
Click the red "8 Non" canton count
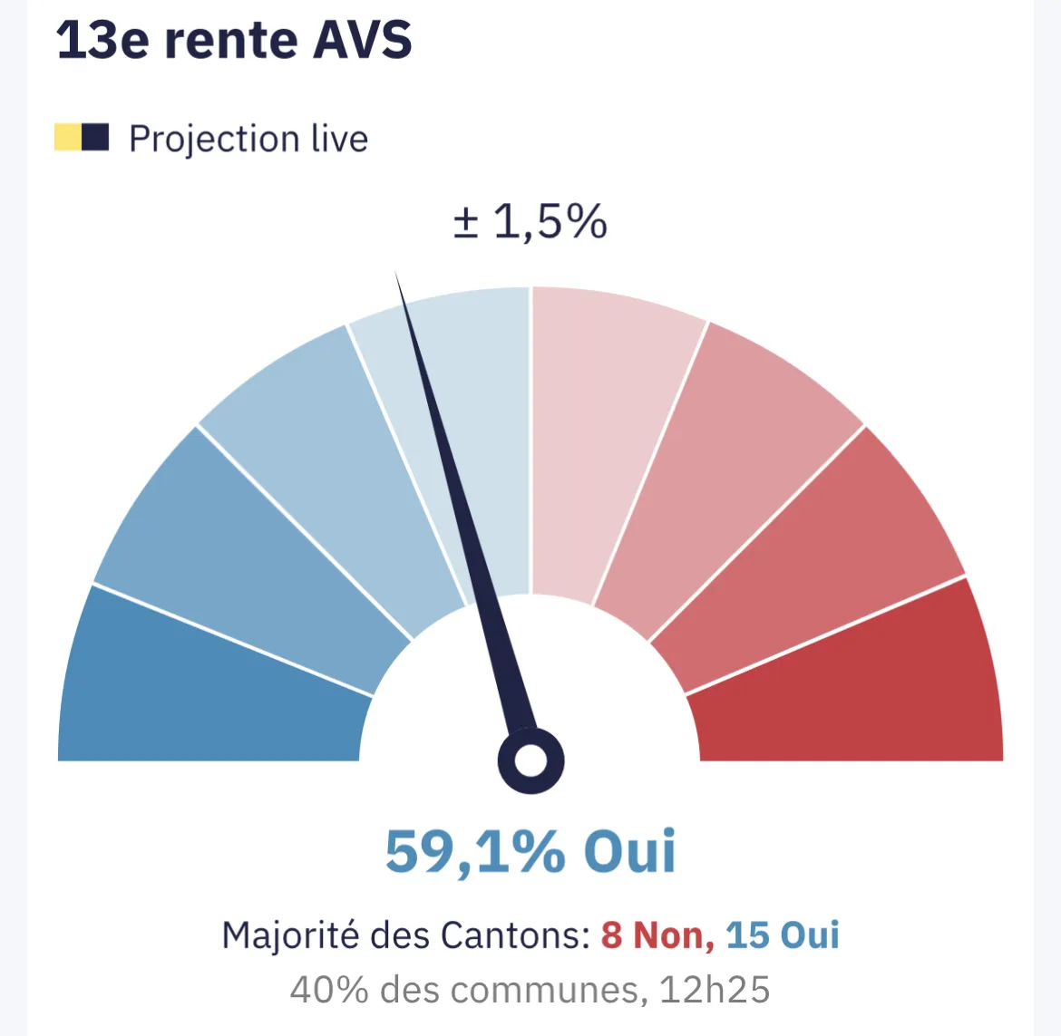pyautogui.click(x=657, y=936)
